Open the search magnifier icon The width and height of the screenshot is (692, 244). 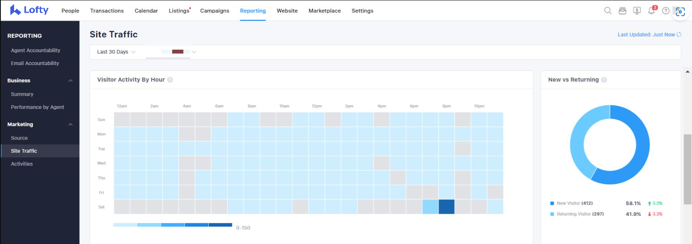[x=608, y=11]
